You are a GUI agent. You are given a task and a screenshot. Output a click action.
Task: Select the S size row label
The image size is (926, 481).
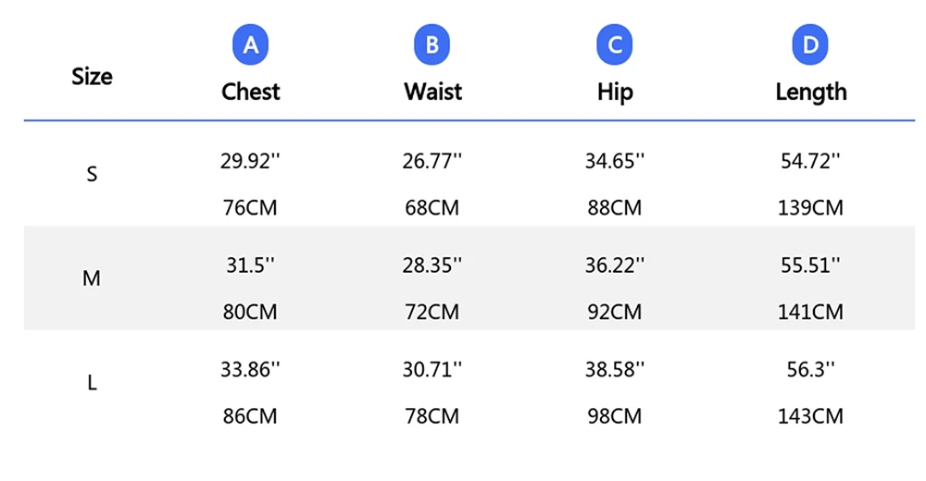tap(92, 174)
